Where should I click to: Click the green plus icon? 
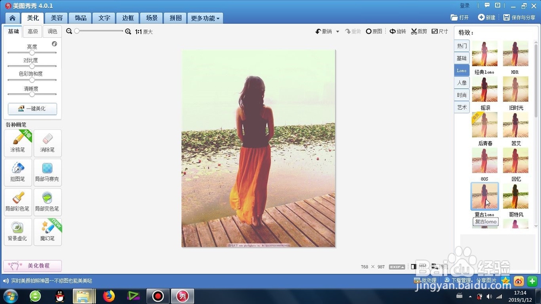[532, 281]
